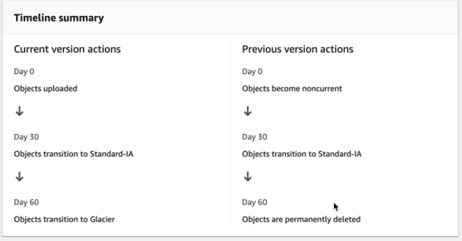Click the arrow above Day 60 in Current version actions
The width and height of the screenshot is (462, 241).
[x=19, y=177]
